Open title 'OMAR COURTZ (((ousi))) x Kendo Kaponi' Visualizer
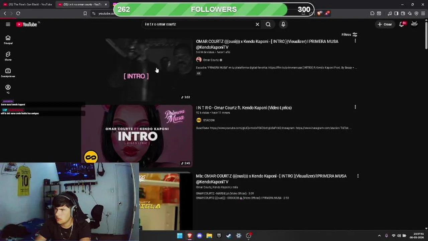Image resolution: width=428 pixels, height=241 pixels. point(267,44)
